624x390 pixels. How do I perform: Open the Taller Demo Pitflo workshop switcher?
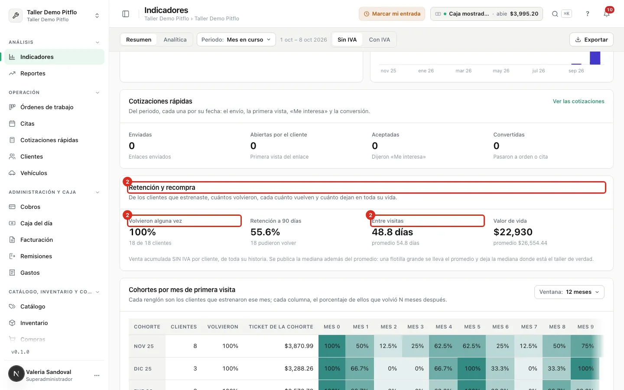point(55,16)
